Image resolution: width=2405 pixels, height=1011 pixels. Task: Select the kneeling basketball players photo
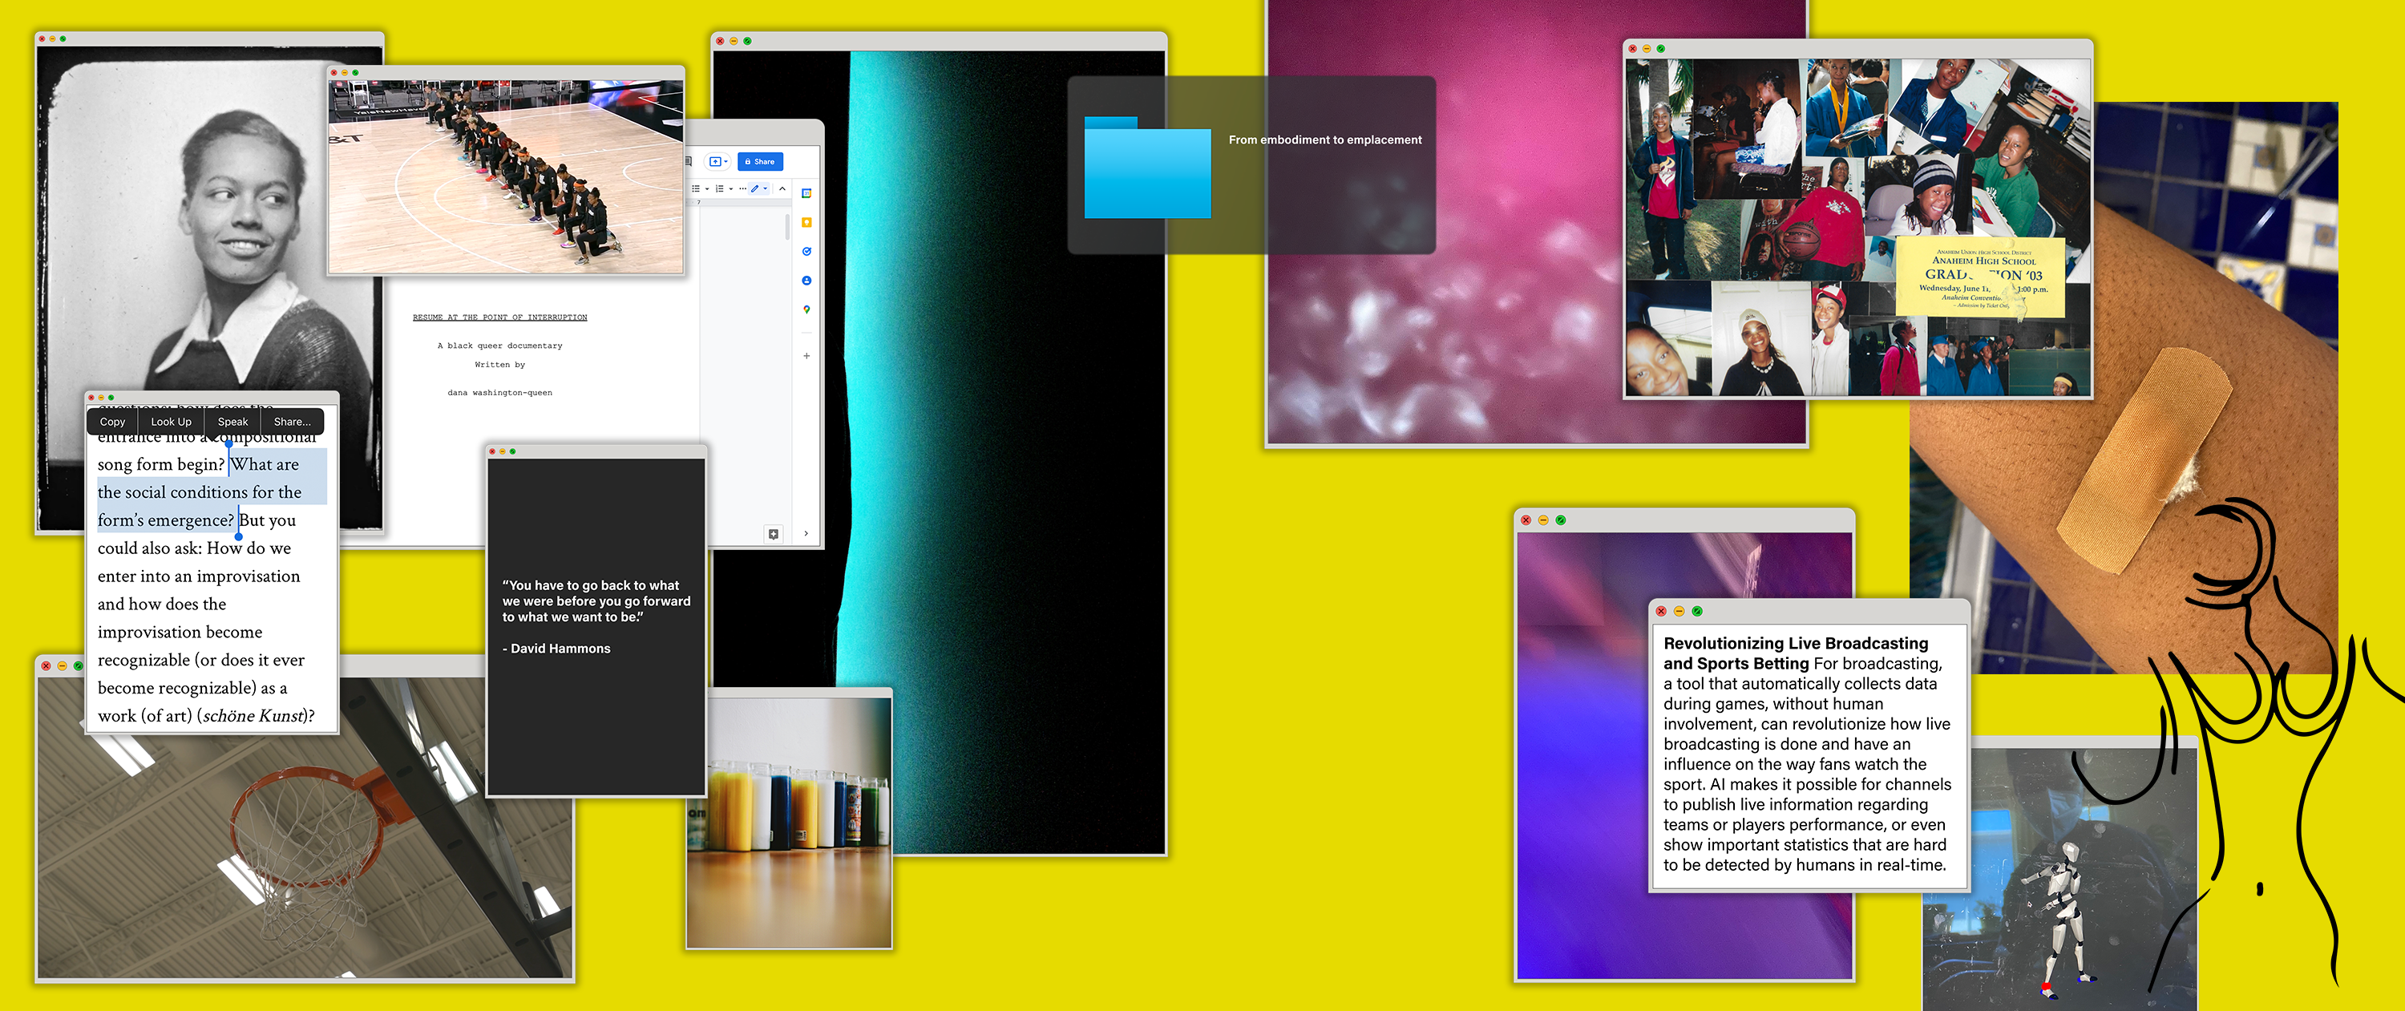click(x=505, y=176)
